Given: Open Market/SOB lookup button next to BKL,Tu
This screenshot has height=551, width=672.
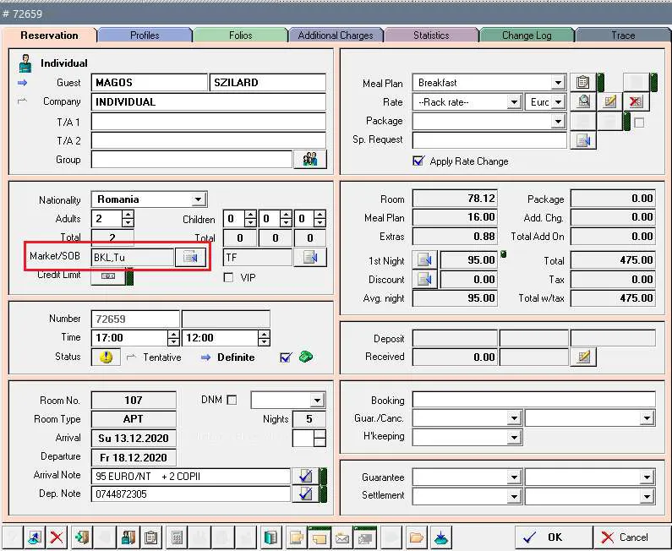Looking at the screenshot, I should point(190,257).
